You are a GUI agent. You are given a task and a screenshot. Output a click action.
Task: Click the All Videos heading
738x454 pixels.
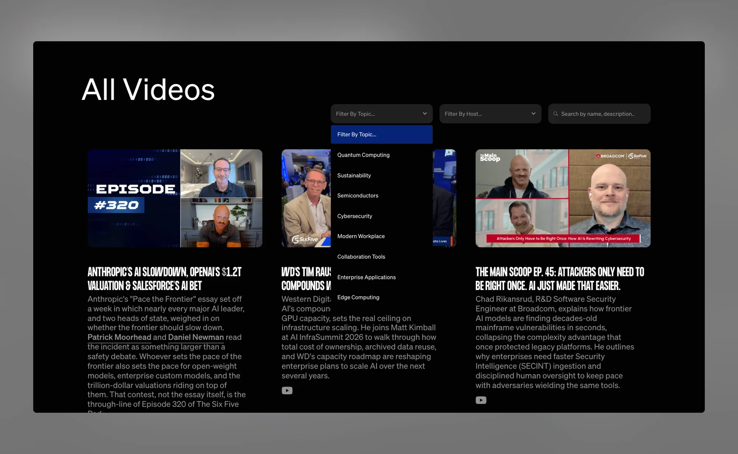pyautogui.click(x=148, y=90)
